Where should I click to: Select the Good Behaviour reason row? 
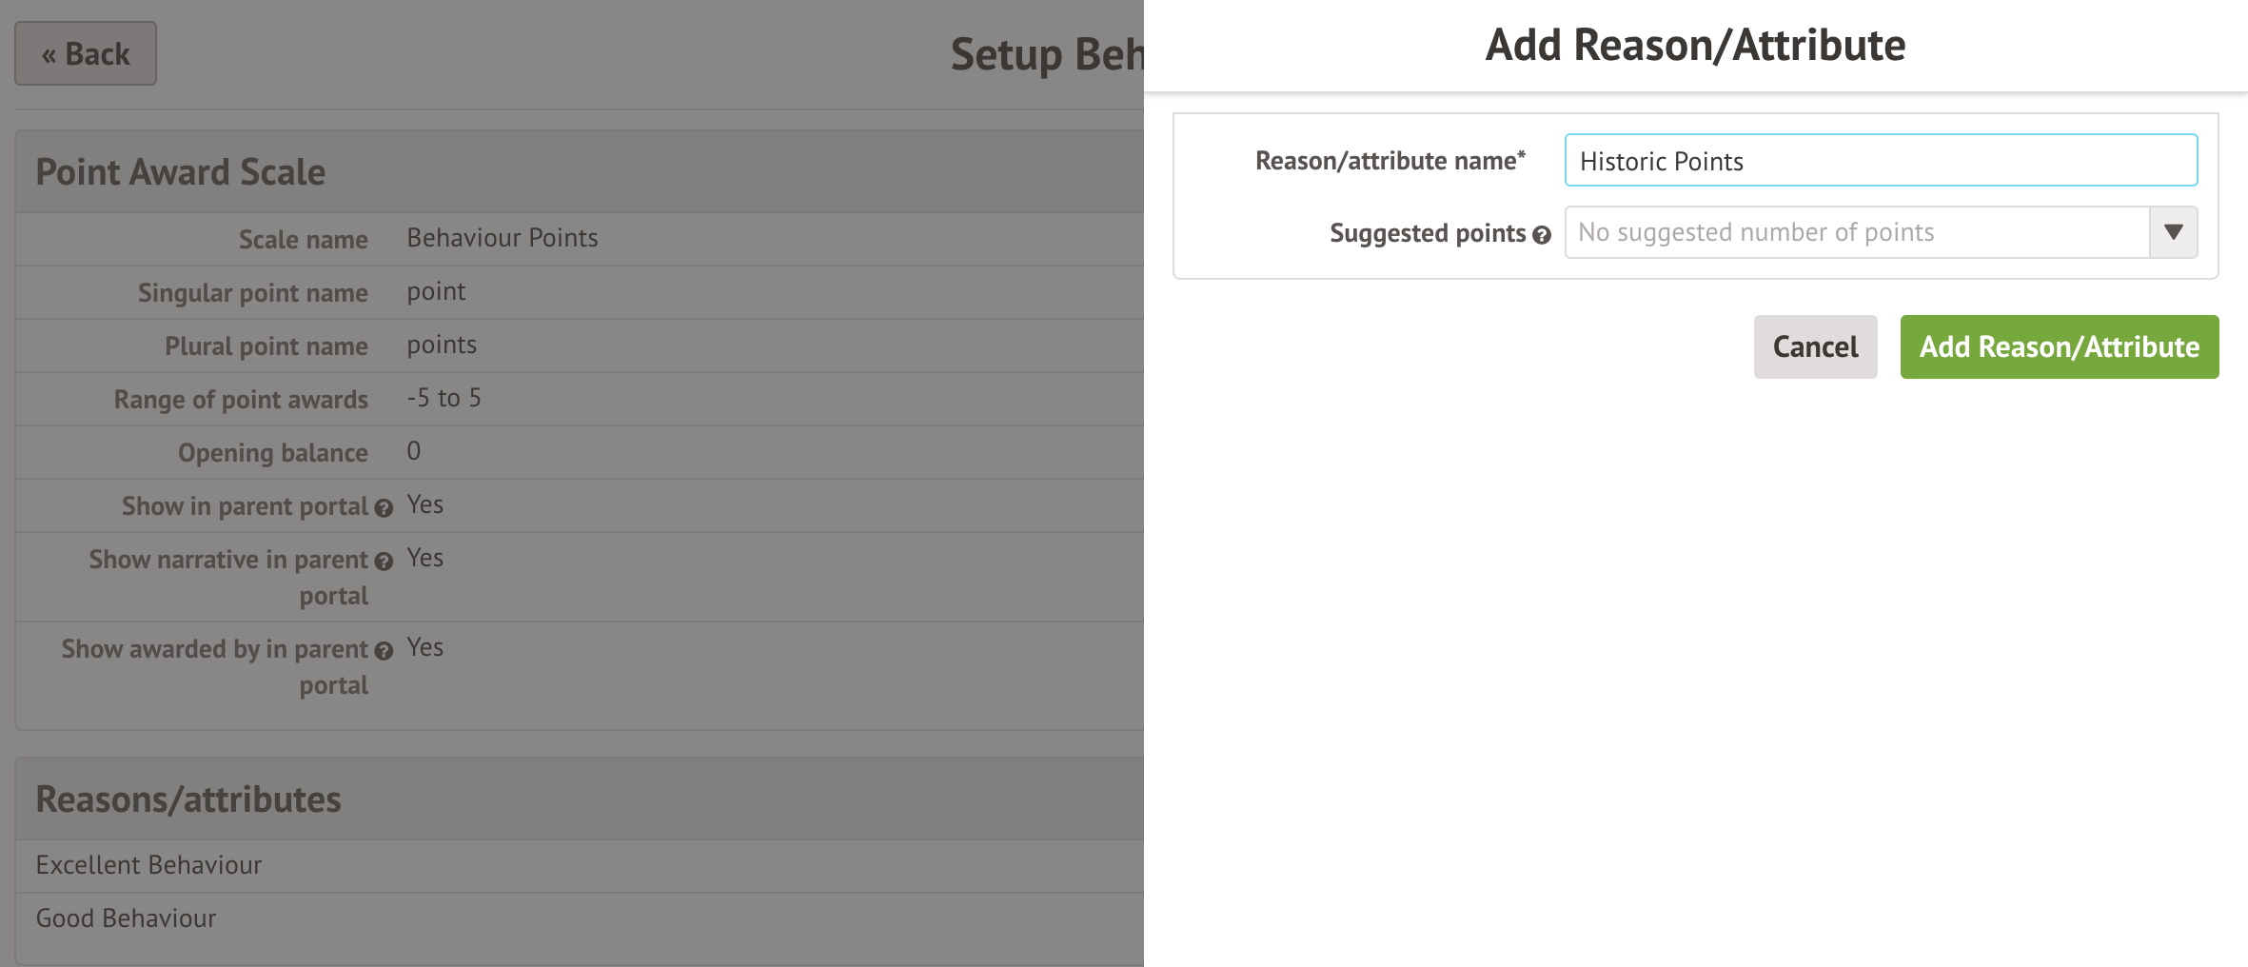[x=127, y=918]
